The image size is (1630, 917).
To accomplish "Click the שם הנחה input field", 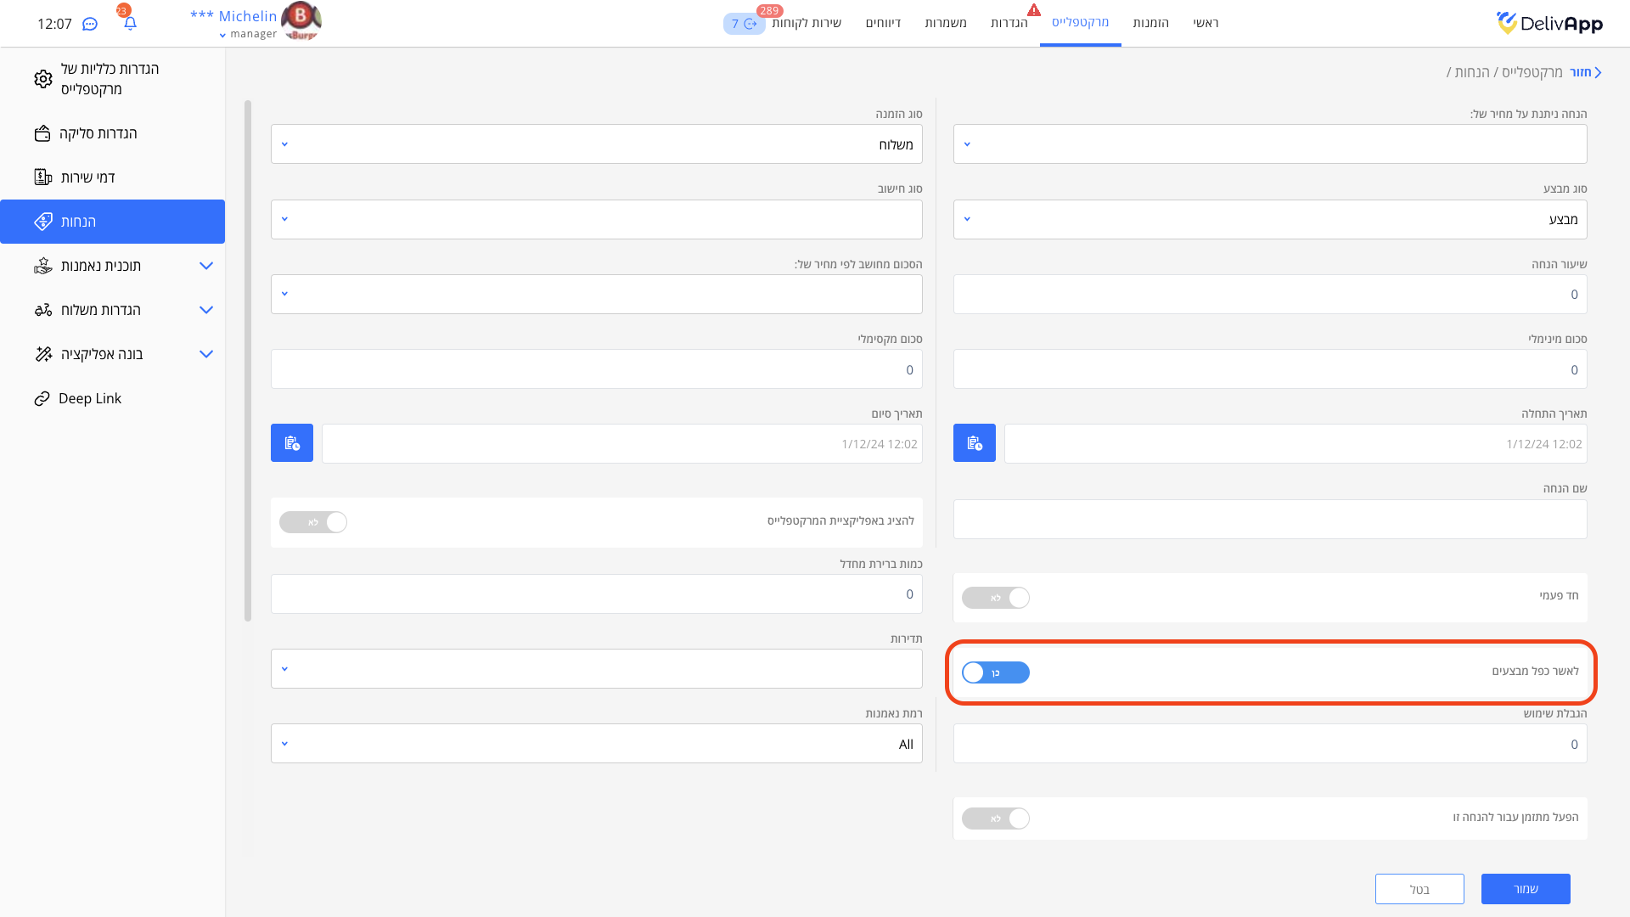I will pyautogui.click(x=1269, y=519).
